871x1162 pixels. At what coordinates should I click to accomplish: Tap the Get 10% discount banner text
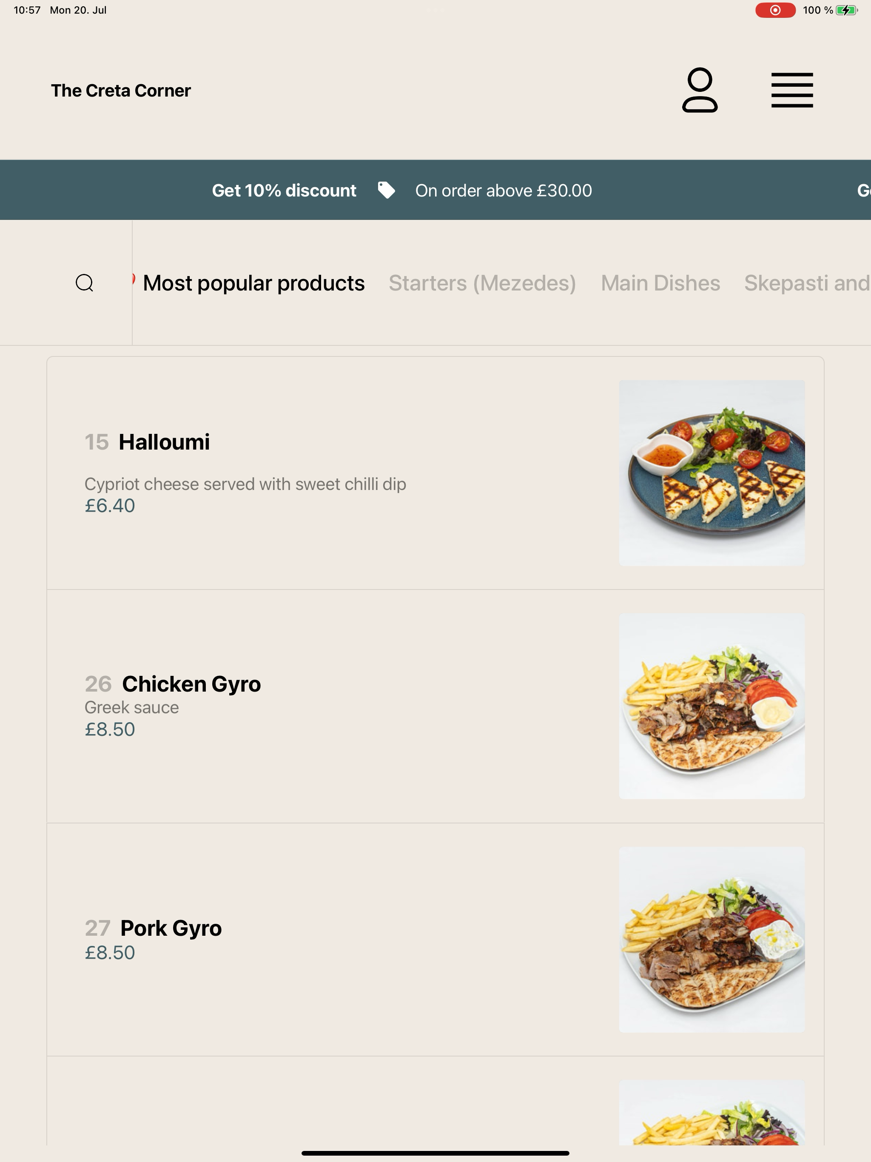pyautogui.click(x=284, y=190)
